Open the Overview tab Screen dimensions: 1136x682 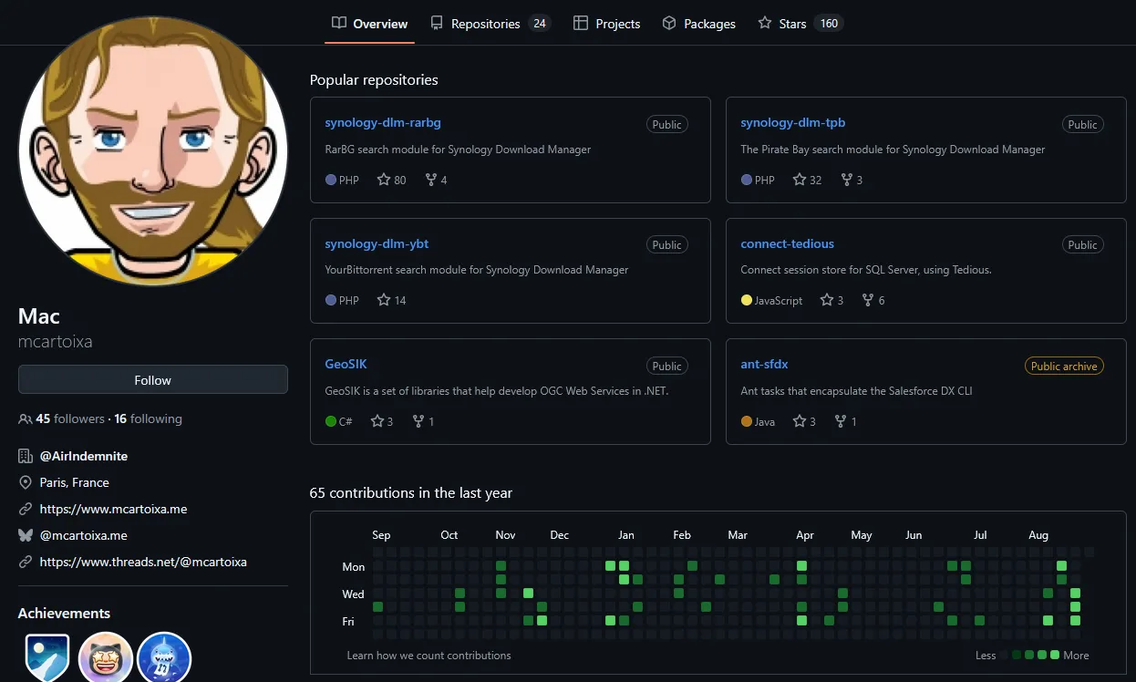click(x=369, y=23)
